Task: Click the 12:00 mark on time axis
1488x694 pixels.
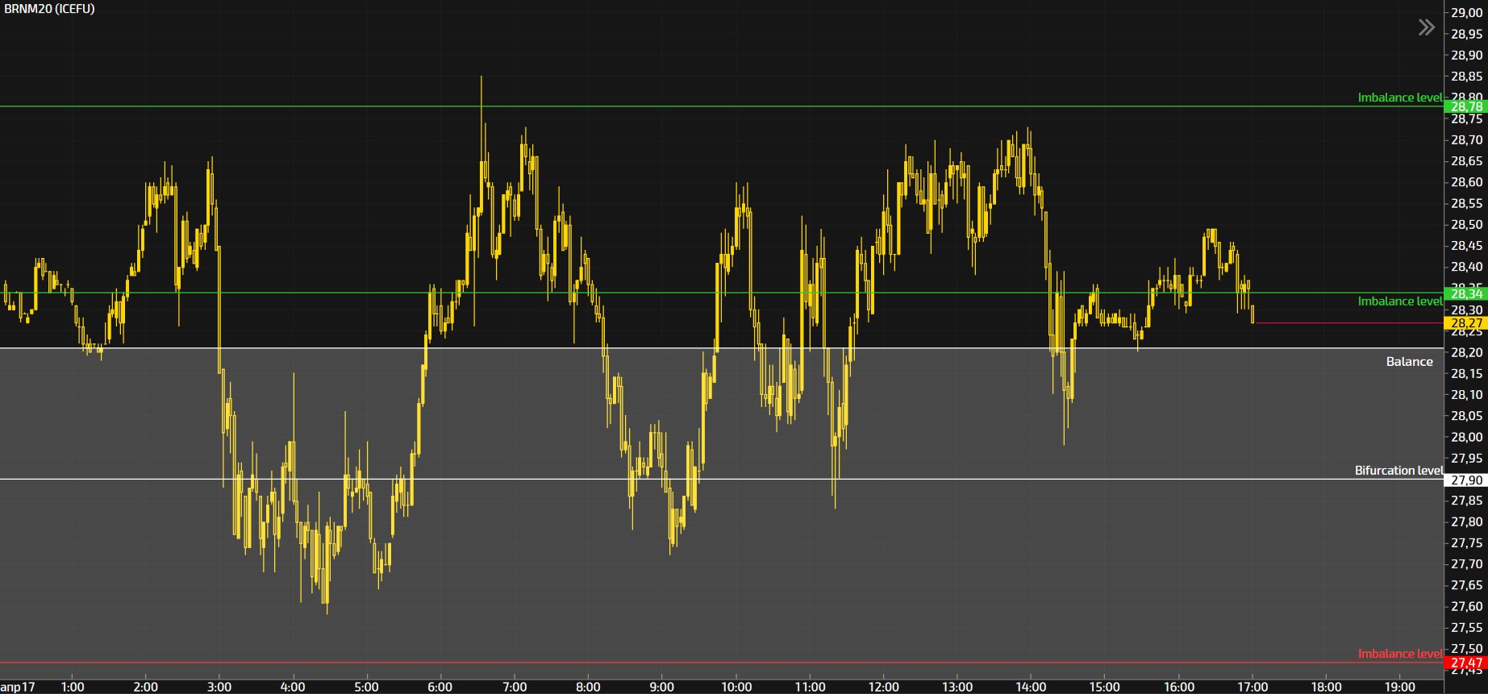Action: (883, 687)
